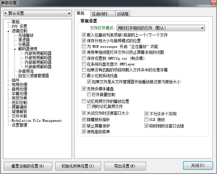Switch to the 常规 tab
Viewport: 217px width, 174px height.
pyautogui.click(x=82, y=13)
